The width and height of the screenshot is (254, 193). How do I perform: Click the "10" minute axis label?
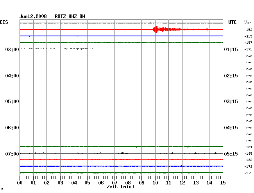[155, 183]
